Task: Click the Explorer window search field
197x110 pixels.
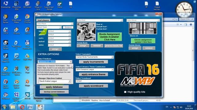Action: [x=186, y=19]
